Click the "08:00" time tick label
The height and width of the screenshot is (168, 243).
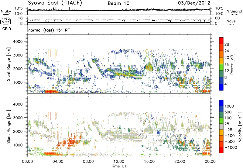point(88,162)
